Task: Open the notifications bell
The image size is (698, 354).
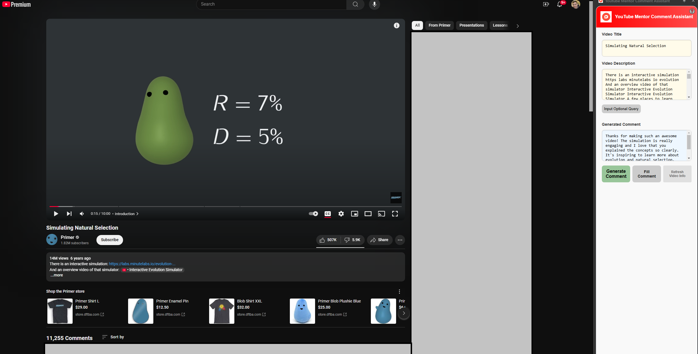Action: click(x=559, y=4)
